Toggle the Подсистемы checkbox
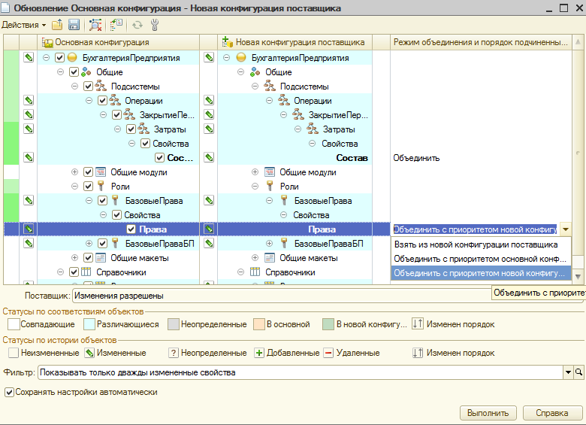The image size is (586, 425). pos(88,87)
